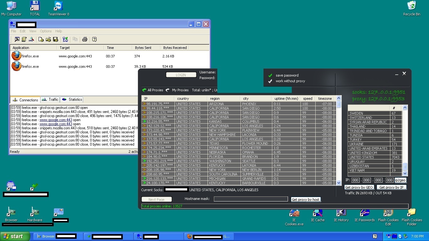The height and width of the screenshot is (241, 429).
Task: Click the Get proxy by GEO button
Action: point(359,187)
